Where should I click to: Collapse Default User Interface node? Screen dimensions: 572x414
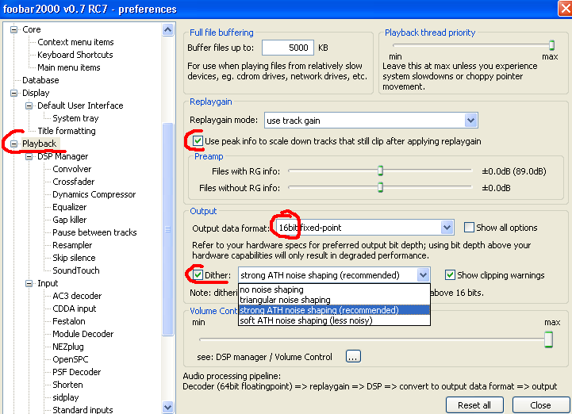[29, 105]
